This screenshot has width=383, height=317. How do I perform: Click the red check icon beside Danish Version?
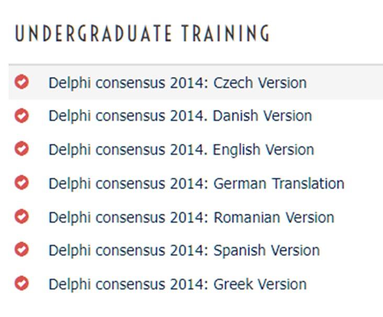coord(22,115)
